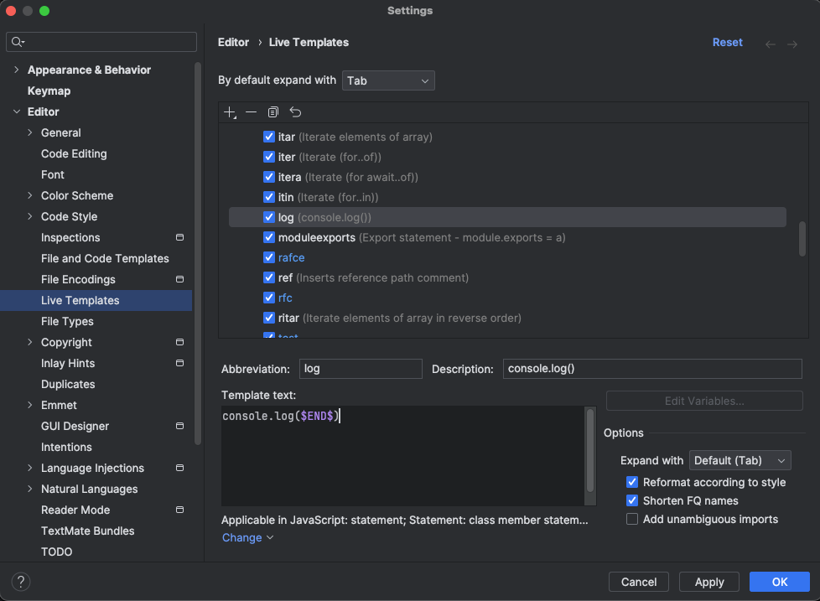Click the Add template plus icon
The height and width of the screenshot is (601, 820).
click(x=230, y=112)
